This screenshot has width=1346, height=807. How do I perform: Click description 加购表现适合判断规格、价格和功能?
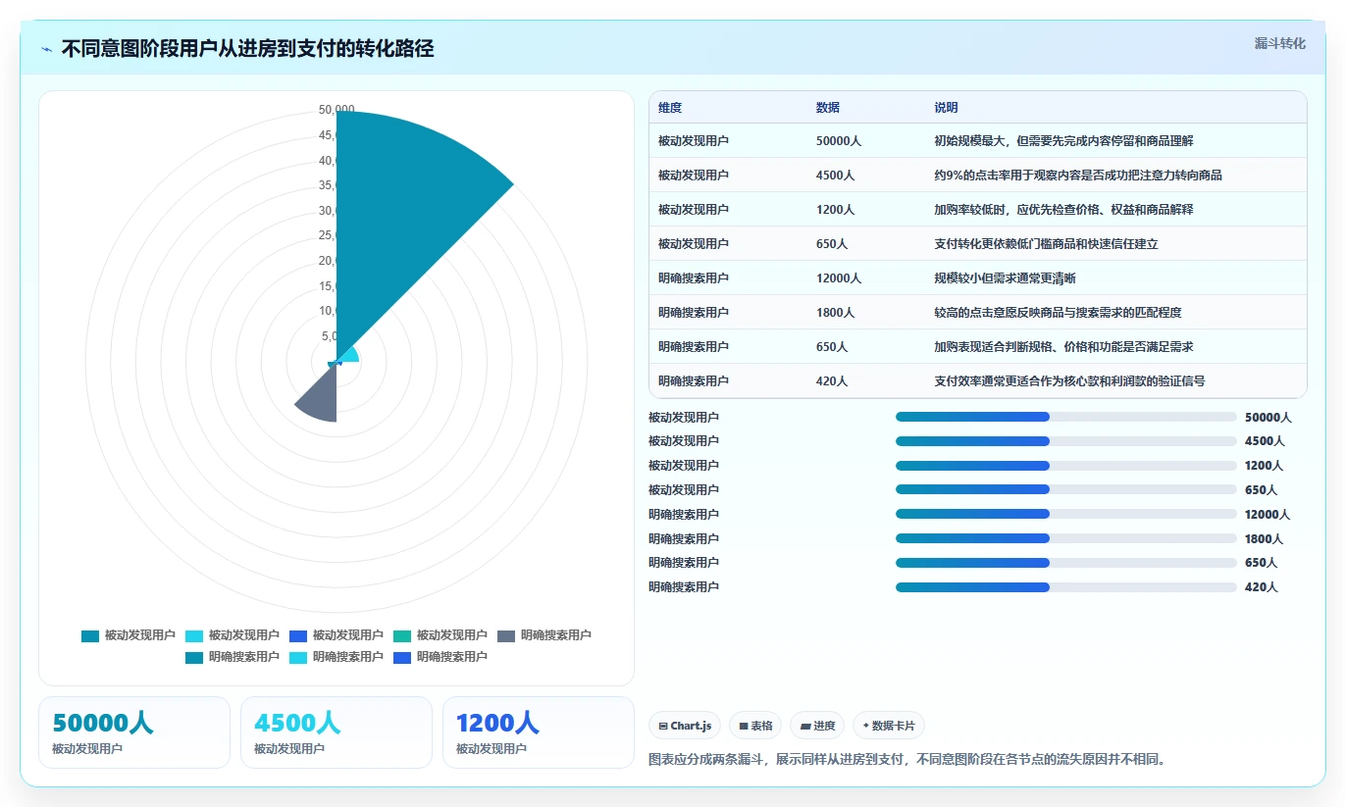(1063, 347)
